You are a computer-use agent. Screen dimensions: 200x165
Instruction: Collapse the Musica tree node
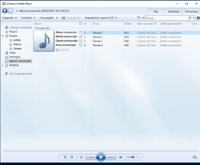3,36
